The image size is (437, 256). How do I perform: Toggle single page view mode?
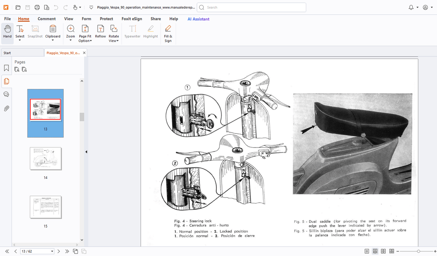[367, 251]
